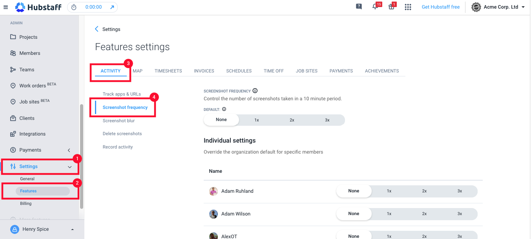Viewport: 531px width, 239px height.
Task: Set Adam Wilson's frequency to 2x
Action: 425,214
